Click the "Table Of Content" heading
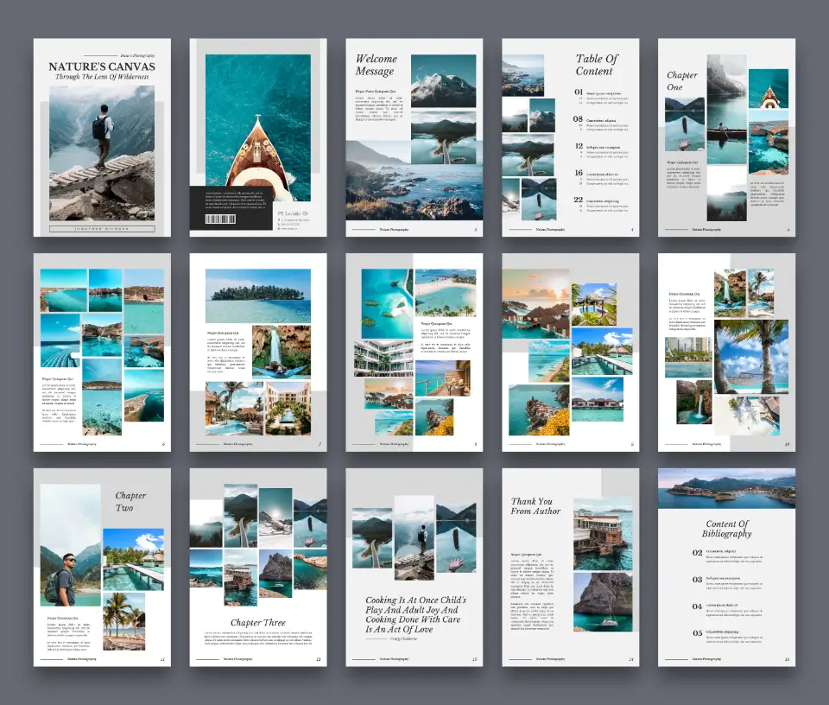The height and width of the screenshot is (705, 829). click(597, 65)
